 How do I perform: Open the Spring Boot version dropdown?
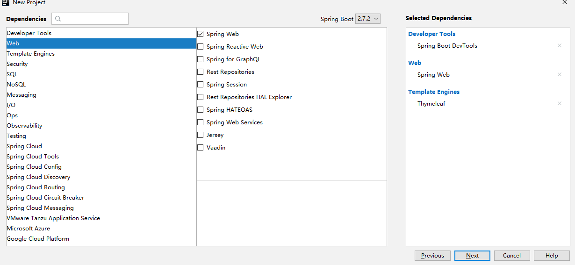[x=368, y=19]
